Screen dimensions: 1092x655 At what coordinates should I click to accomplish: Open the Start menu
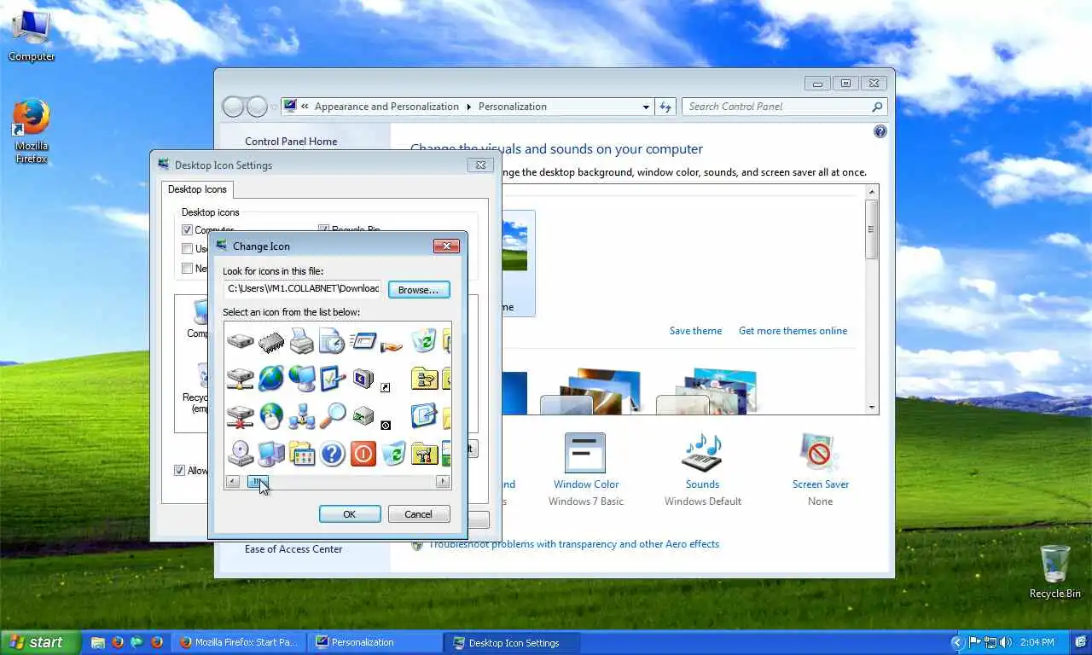coord(40,642)
